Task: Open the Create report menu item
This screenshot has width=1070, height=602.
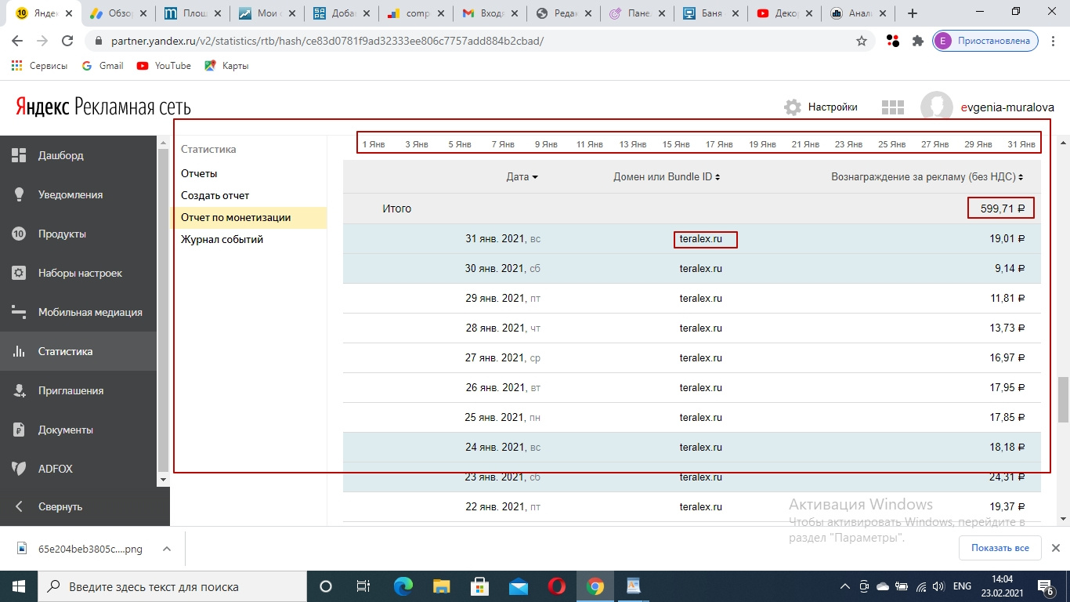Action: click(x=215, y=195)
